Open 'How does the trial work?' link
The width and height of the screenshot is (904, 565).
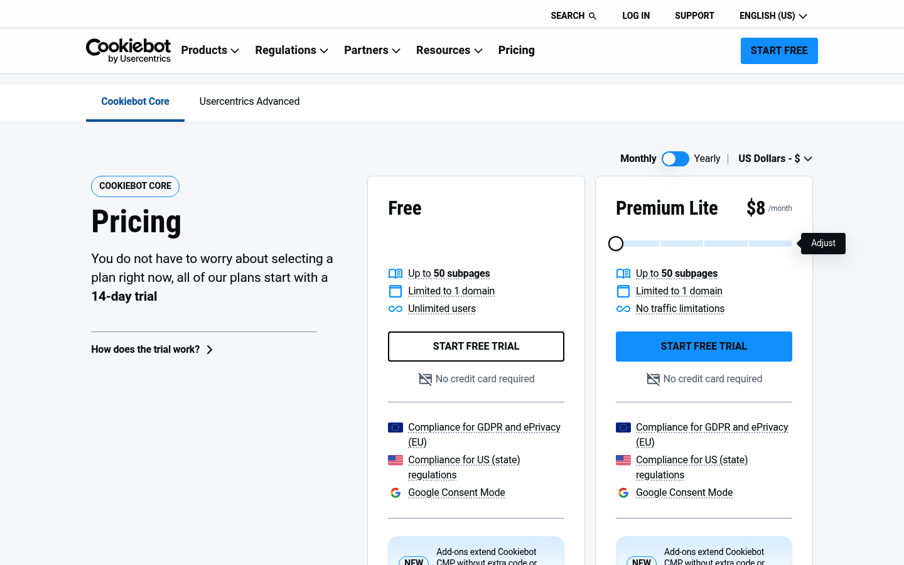(x=153, y=350)
